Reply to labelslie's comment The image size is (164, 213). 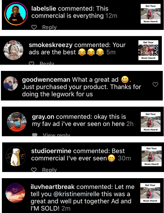click(x=49, y=27)
